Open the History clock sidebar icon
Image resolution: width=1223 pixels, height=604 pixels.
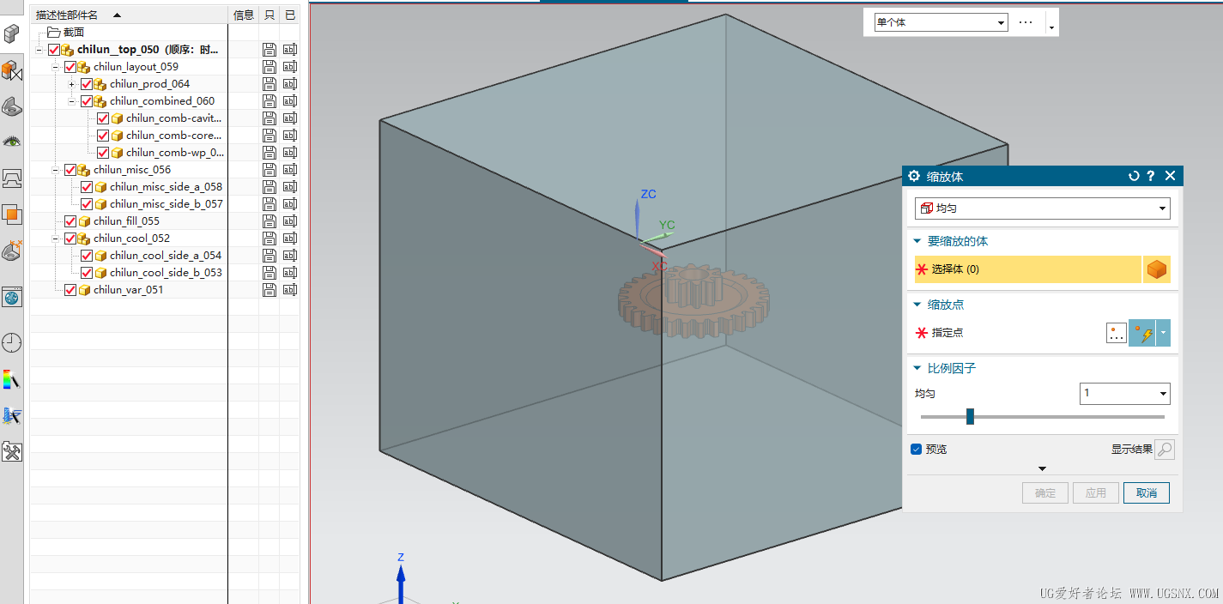[11, 343]
